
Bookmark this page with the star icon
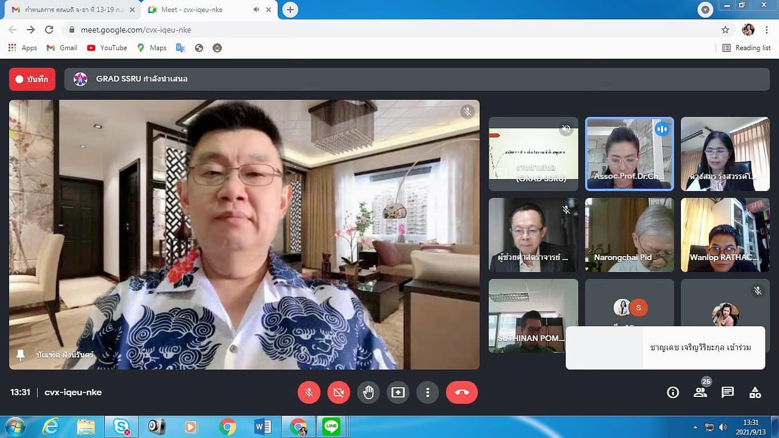(725, 30)
